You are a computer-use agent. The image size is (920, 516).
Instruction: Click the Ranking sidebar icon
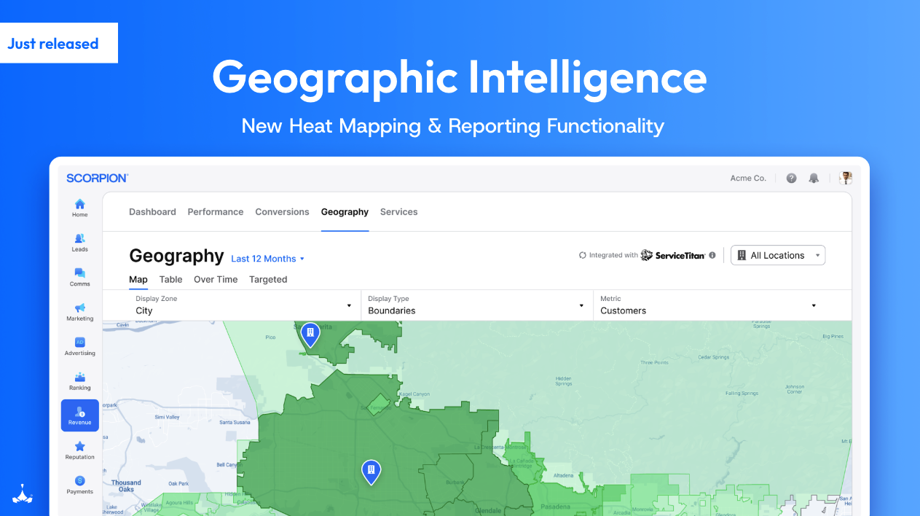[x=80, y=378]
